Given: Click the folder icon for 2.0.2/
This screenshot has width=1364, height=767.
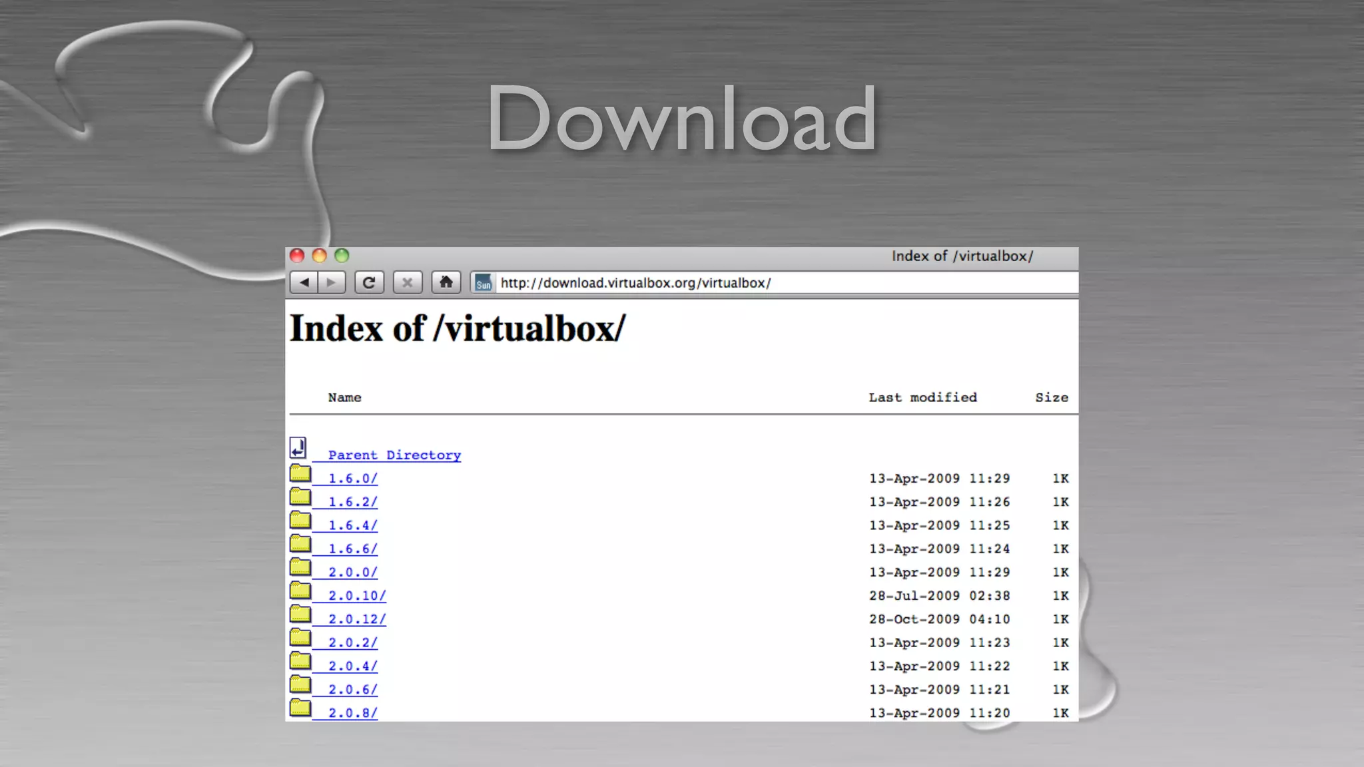Looking at the screenshot, I should click(300, 638).
